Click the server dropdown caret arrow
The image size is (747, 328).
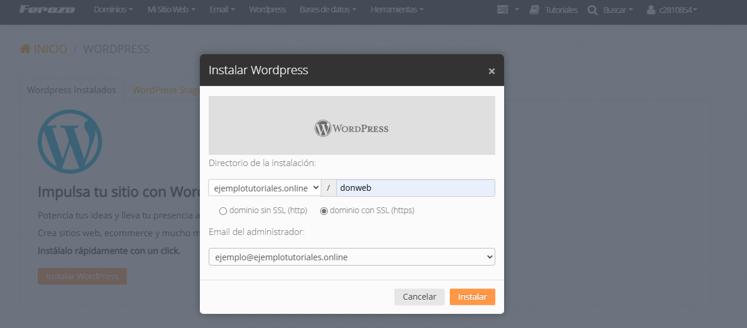click(517, 10)
